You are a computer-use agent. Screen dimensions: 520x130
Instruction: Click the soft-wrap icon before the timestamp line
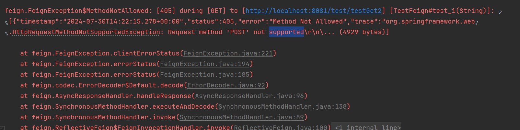coord(6,23)
